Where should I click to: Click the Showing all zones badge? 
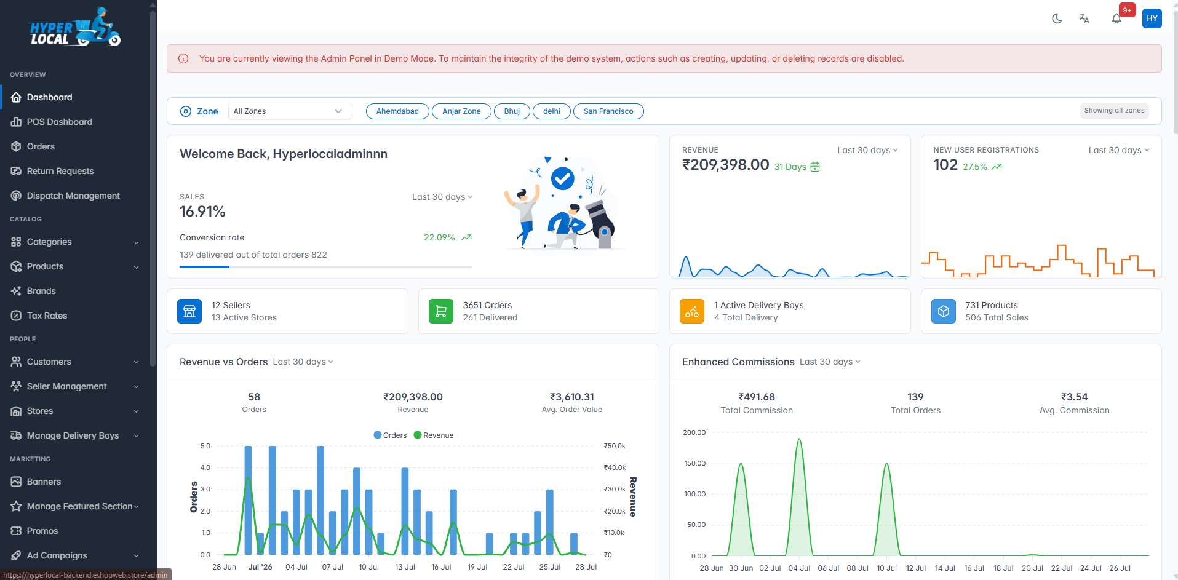(x=1114, y=111)
